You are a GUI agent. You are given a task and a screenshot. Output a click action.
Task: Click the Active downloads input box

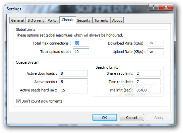(x=73, y=73)
